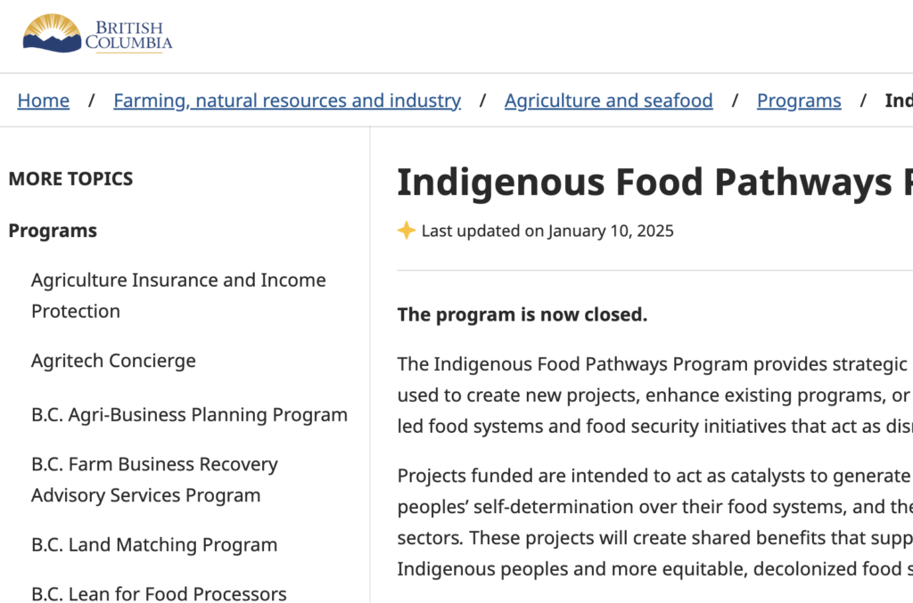Go to the Home breadcrumb link

tap(44, 101)
